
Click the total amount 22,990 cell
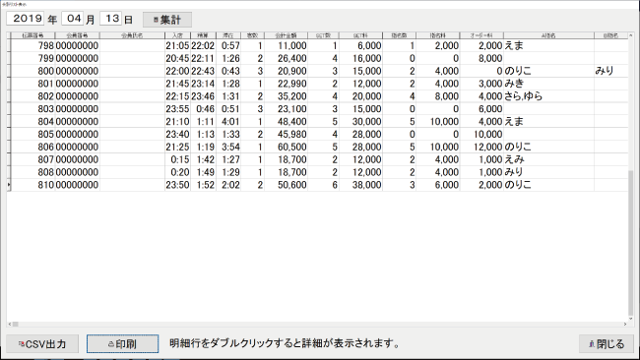click(287, 84)
